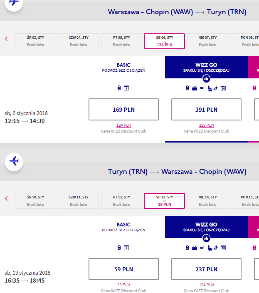Choose outbound BASIC fare 169 PLN
Screen dimensions: 259x293
(x=124, y=110)
